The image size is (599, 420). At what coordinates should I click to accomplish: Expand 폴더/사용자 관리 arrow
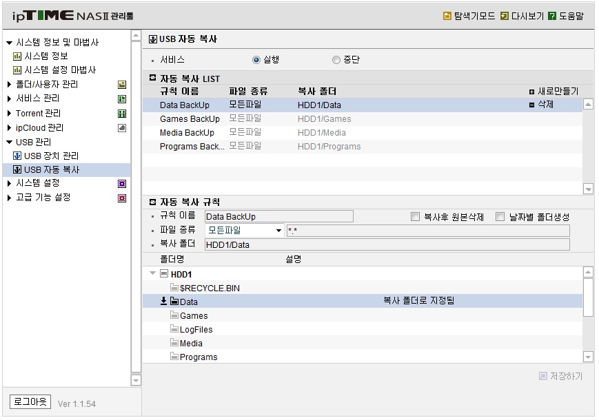tap(9, 84)
